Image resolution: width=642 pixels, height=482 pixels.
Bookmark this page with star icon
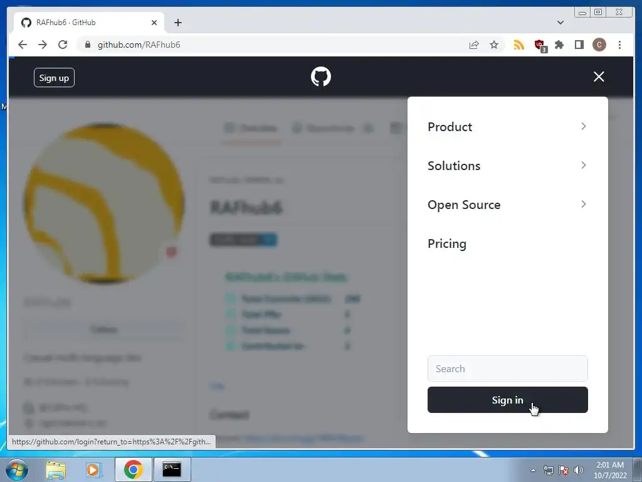tap(494, 45)
